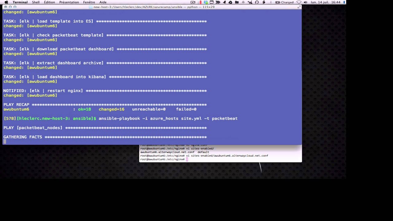Open the Fenêtre menu
This screenshot has width=393, height=221.
point(89,2)
